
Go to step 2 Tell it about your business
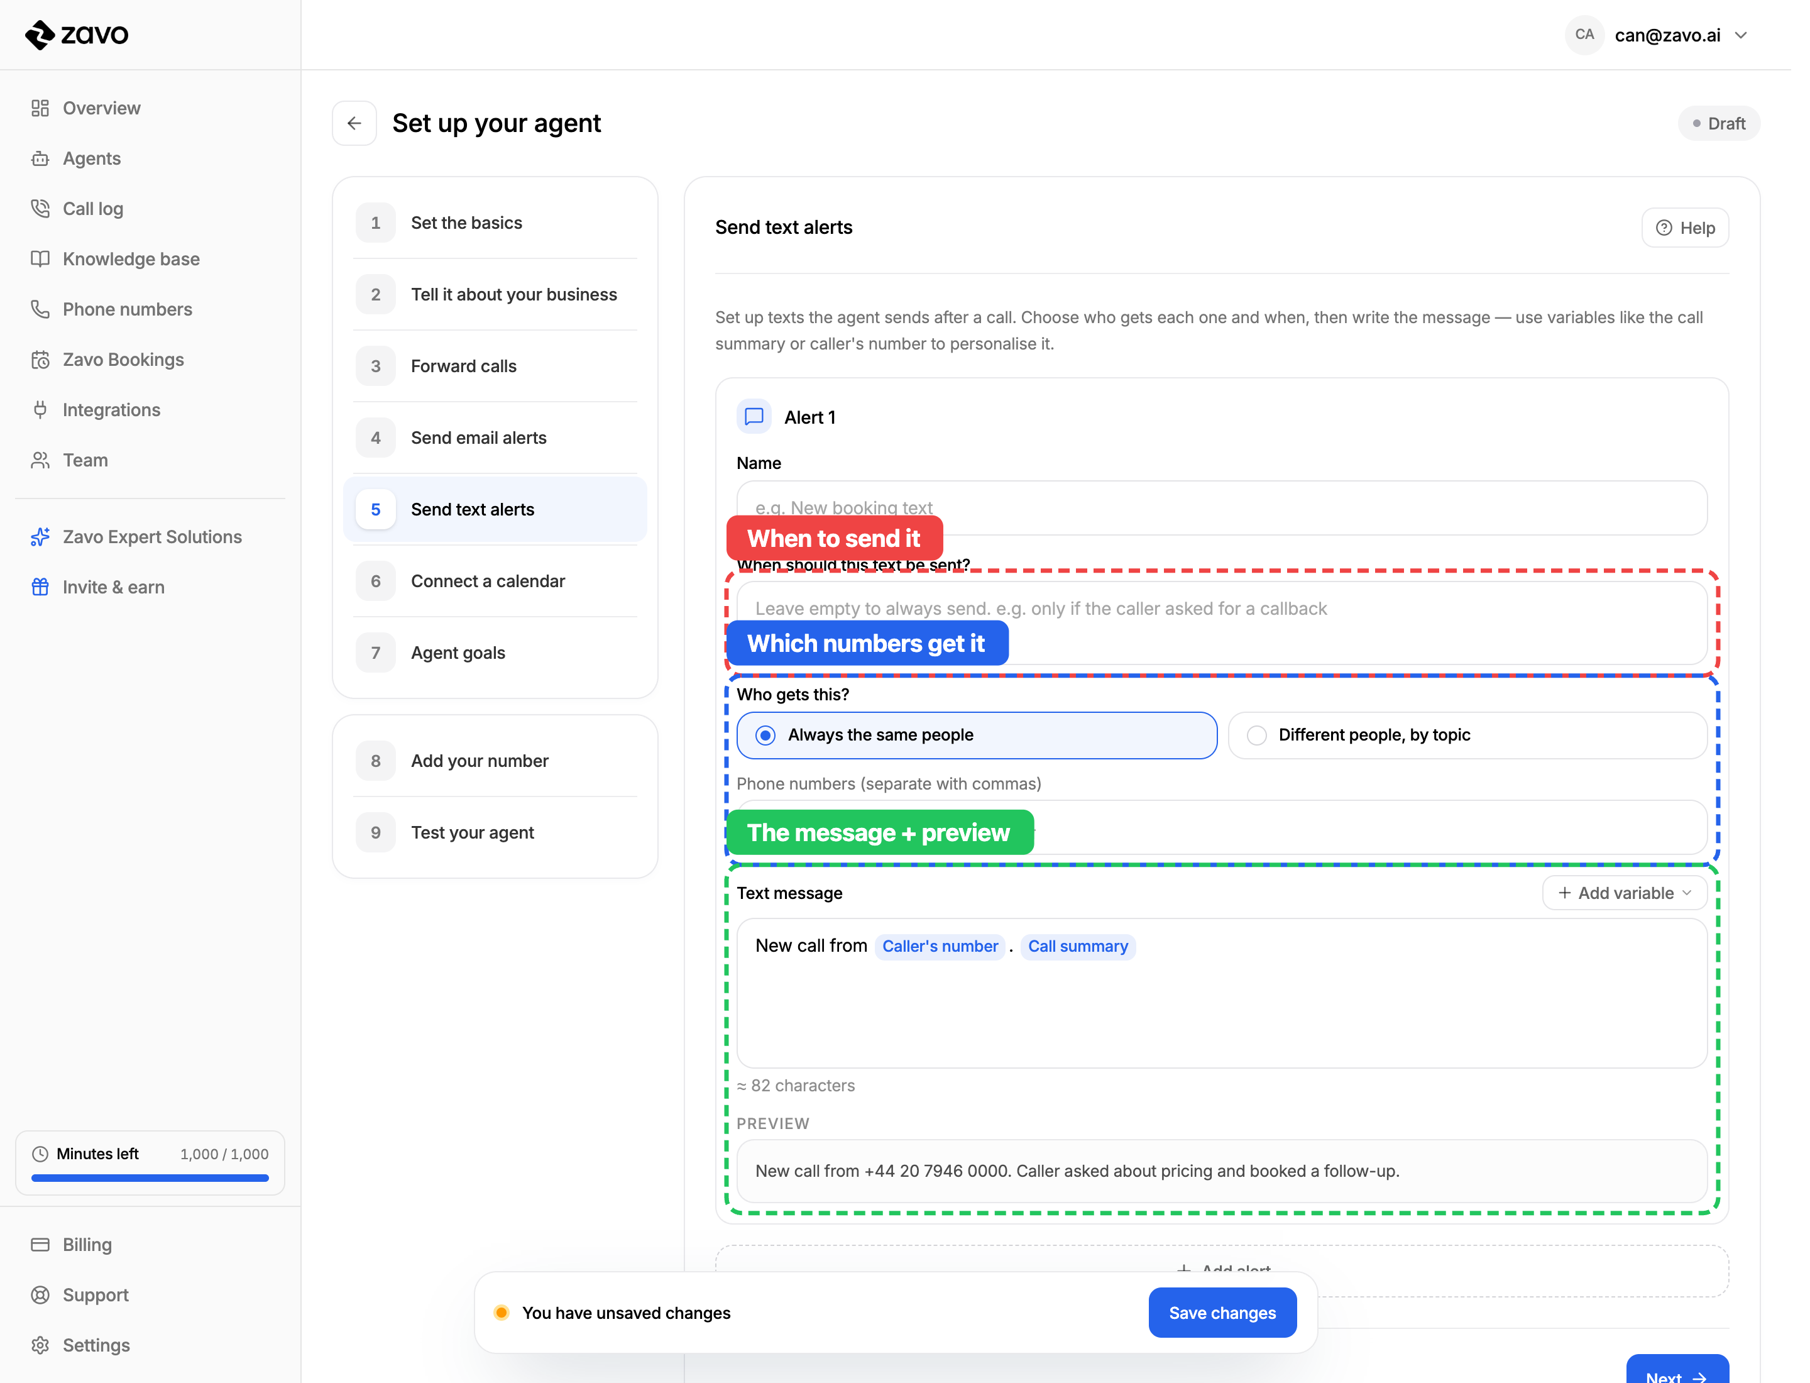495,295
